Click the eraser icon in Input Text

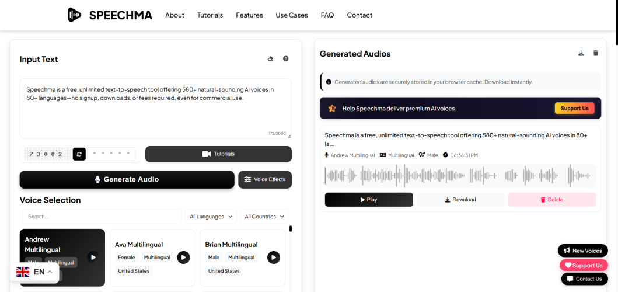270,59
